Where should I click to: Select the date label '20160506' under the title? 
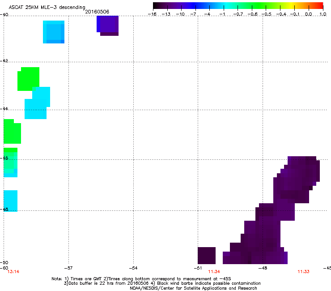(x=97, y=12)
